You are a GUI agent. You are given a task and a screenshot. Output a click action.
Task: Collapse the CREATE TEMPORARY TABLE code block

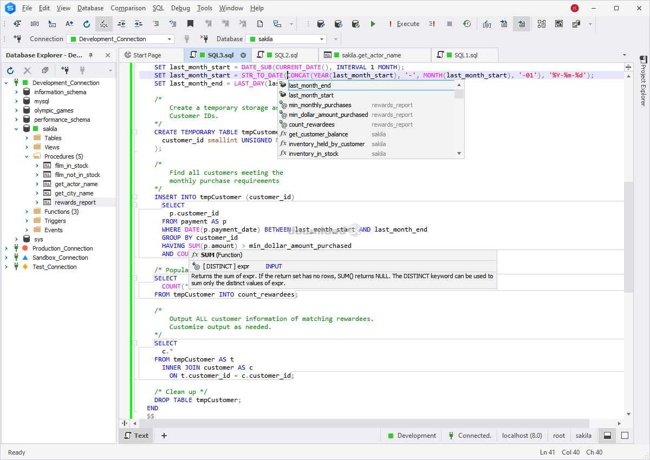[x=135, y=132]
